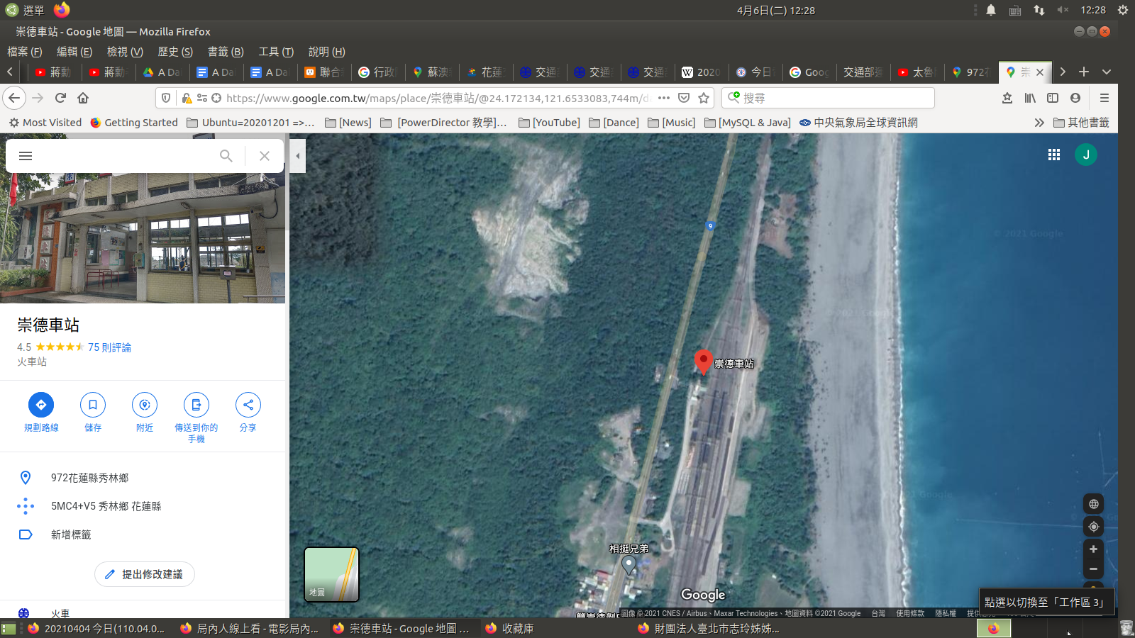Image resolution: width=1135 pixels, height=638 pixels.
Task: Switch to the 花蓮 browser tab
Action: (x=485, y=72)
